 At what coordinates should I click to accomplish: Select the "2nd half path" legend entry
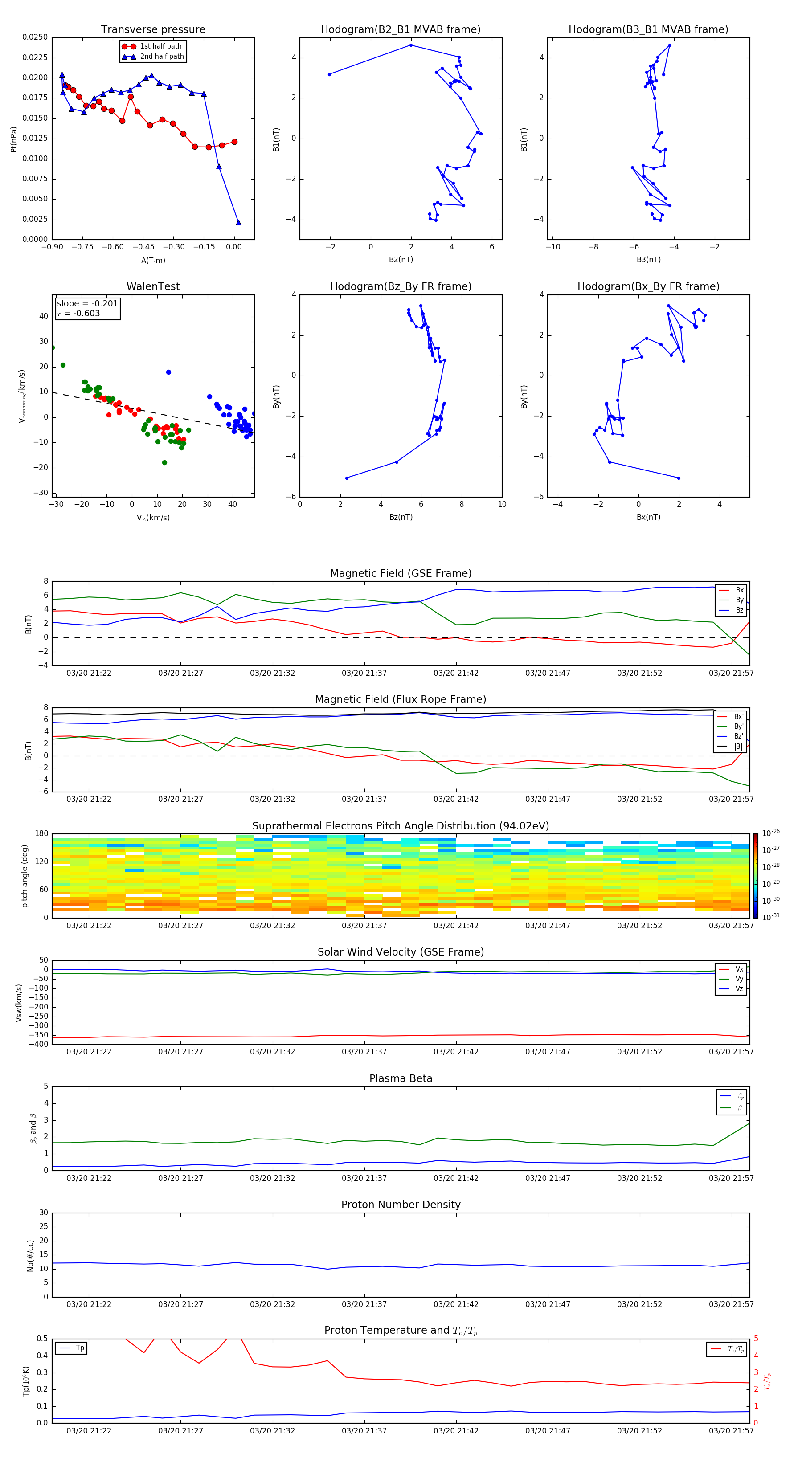click(152, 57)
